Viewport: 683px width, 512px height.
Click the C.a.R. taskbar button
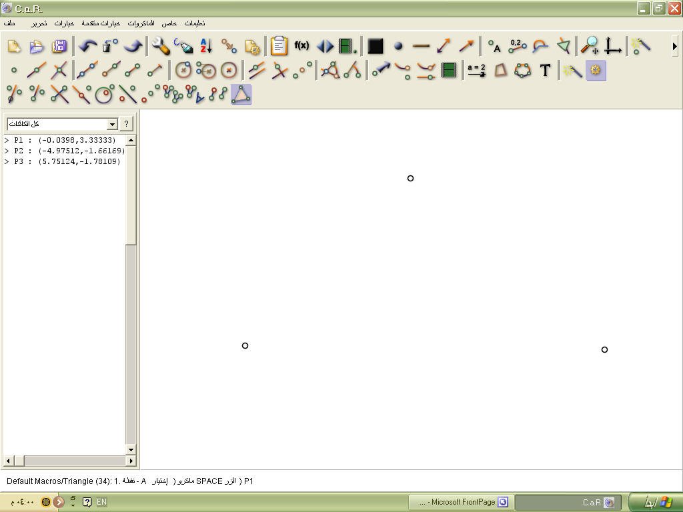(568, 502)
